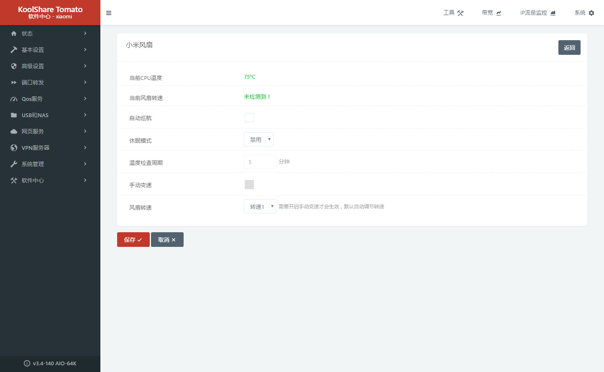Click the 保存 save button
This screenshot has width=604, height=372.
(x=133, y=240)
